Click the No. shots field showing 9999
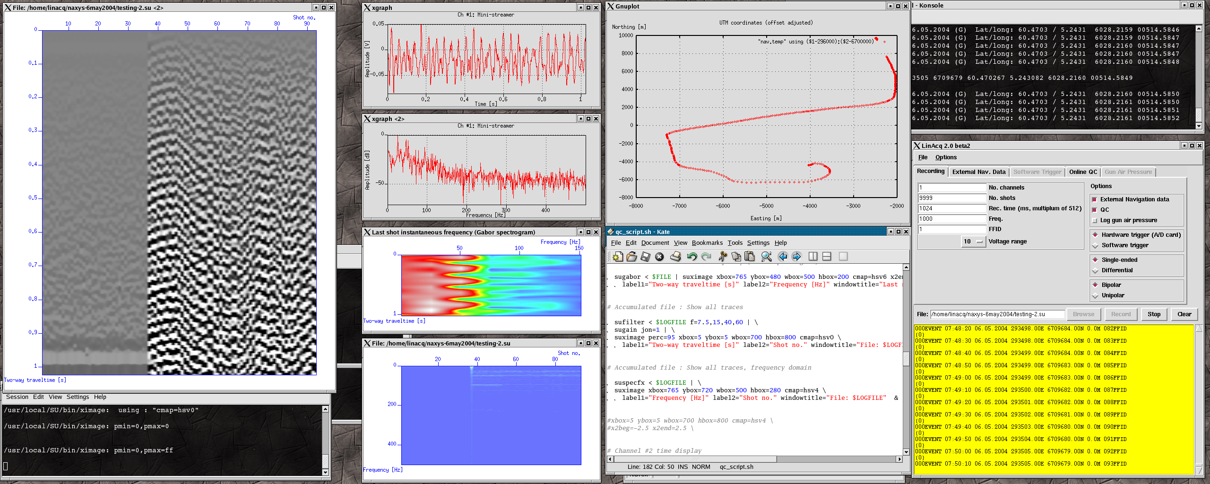 (952, 198)
